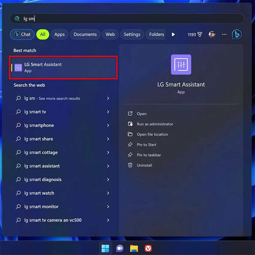This screenshot has width=255, height=255.
Task: Switch to the Documents filter
Action: point(85,34)
